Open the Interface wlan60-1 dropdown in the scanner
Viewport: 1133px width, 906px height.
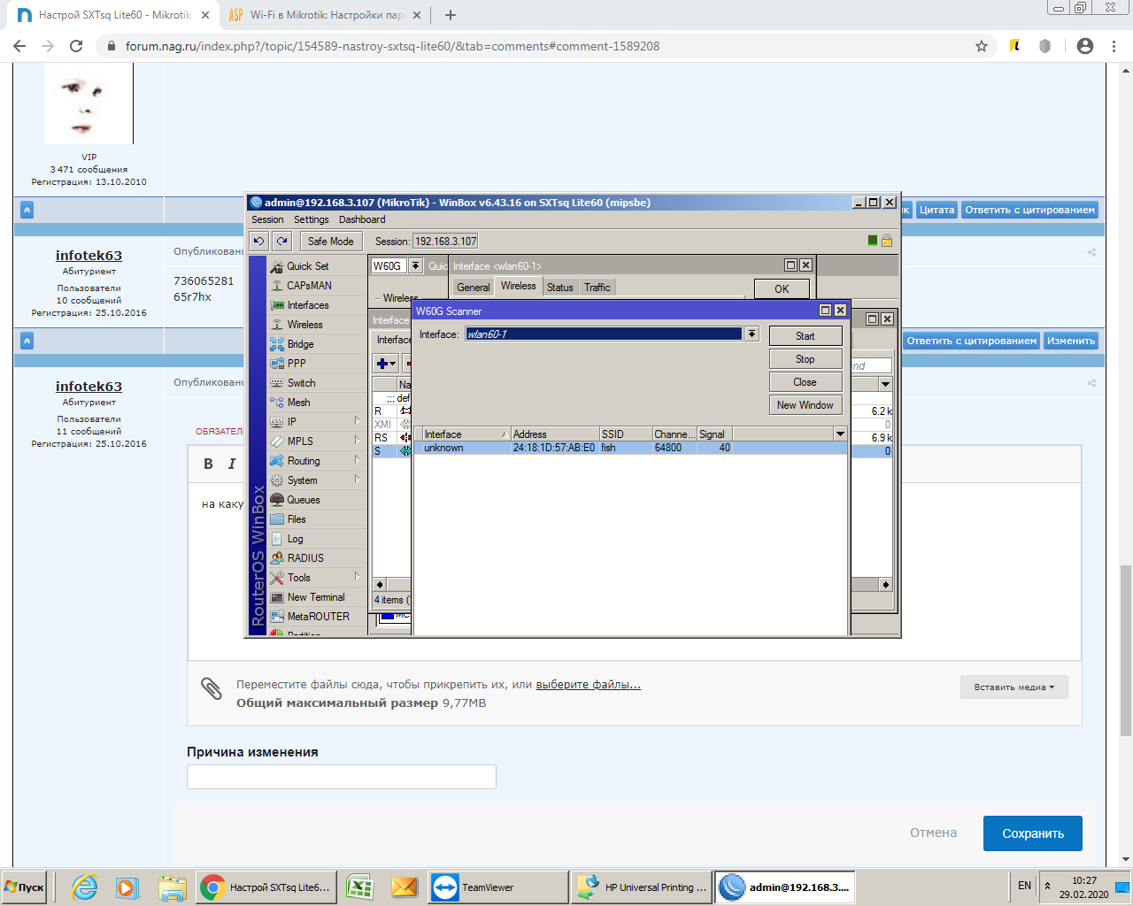click(751, 334)
